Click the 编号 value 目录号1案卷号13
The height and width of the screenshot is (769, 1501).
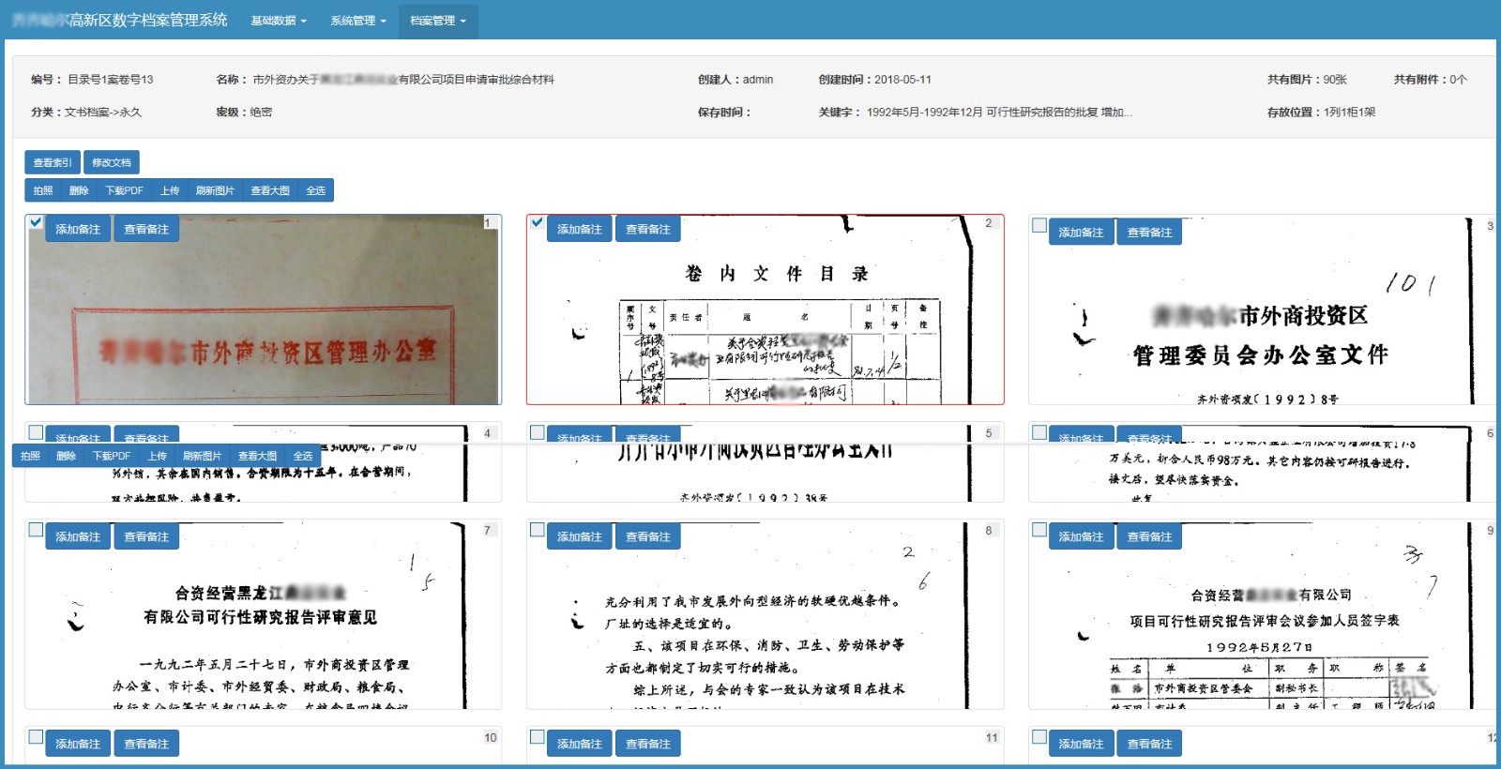click(x=111, y=80)
